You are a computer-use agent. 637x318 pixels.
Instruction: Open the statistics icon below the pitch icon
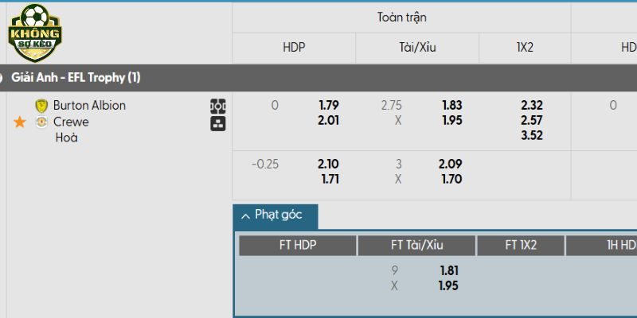[218, 123]
